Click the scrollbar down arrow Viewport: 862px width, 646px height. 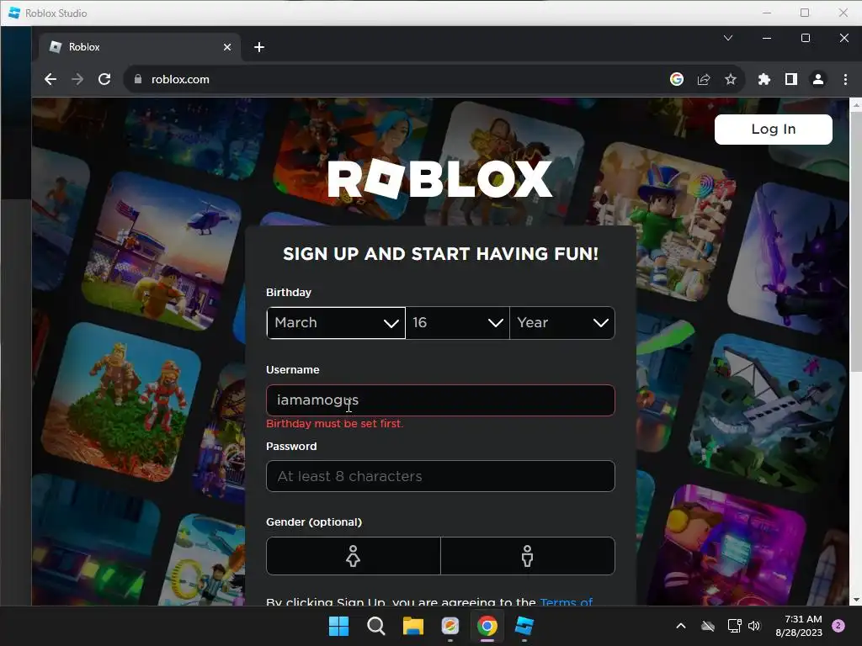point(855,600)
